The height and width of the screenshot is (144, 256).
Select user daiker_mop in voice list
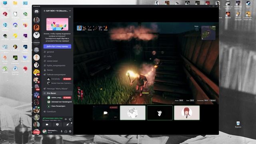[x=56, y=98]
